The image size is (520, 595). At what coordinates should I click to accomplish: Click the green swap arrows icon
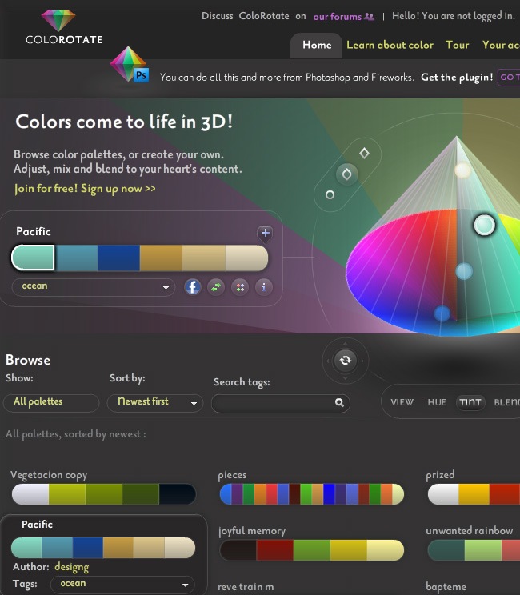pos(216,286)
